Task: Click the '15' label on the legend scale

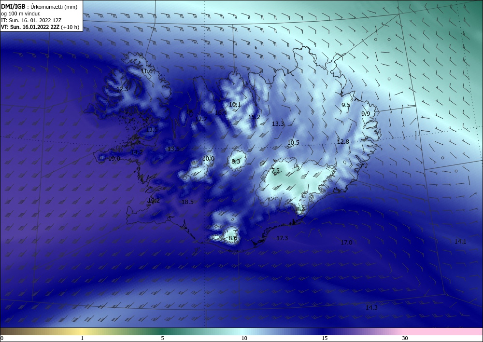Action: coord(325,338)
